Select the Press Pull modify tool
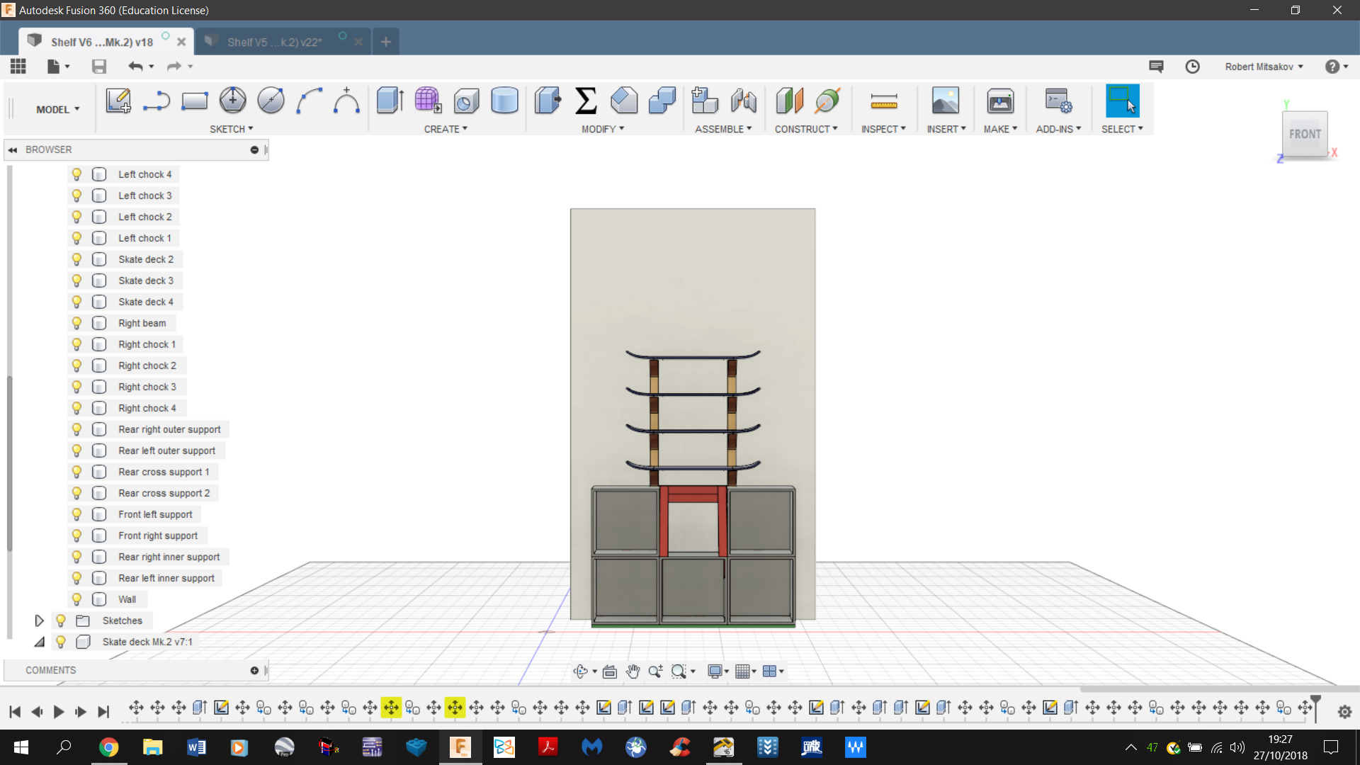The width and height of the screenshot is (1360, 765). 548,101
